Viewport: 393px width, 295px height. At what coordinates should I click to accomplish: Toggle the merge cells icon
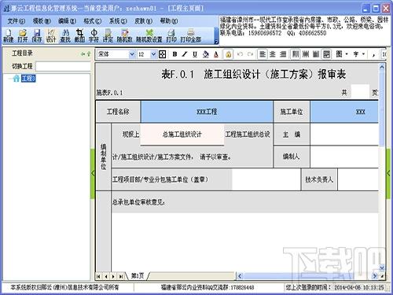(326, 54)
